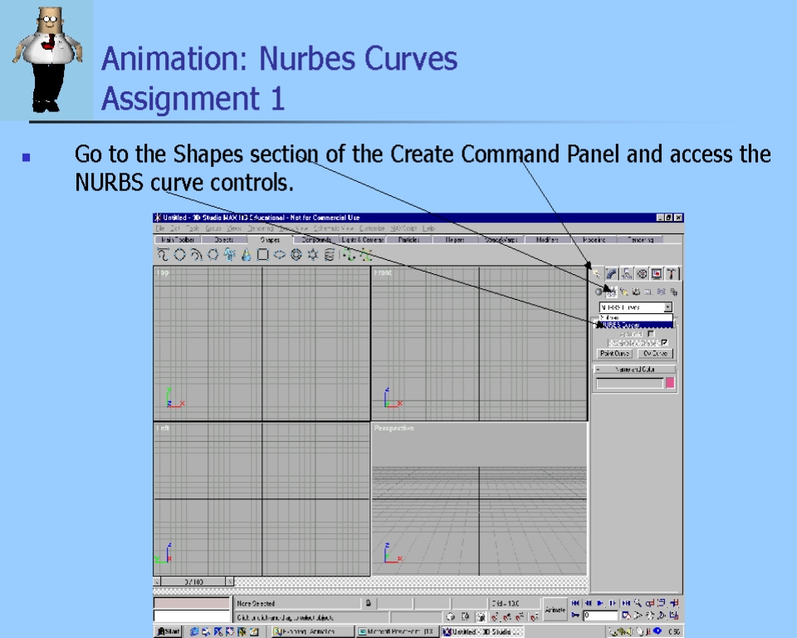Click the Point Curve button
The image size is (797, 638).
tap(615, 354)
